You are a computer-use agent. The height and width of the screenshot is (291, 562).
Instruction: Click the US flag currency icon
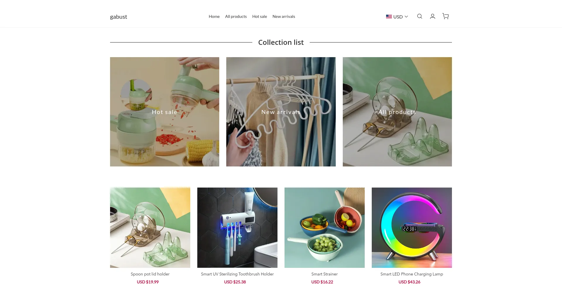[x=389, y=17]
